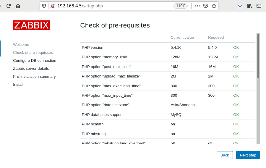This screenshot has height=168, width=266.
Task: Go to browser home page icon
Action: tap(18, 6)
